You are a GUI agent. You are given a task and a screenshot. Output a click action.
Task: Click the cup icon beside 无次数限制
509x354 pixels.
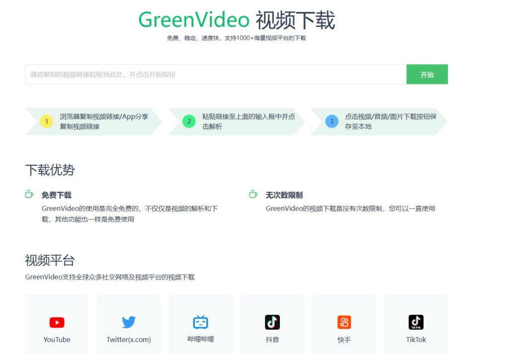(x=254, y=194)
